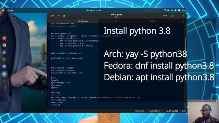The height and width of the screenshot is (123, 219).
Task: Click the 'openai' library line
Action: click(x=54, y=87)
